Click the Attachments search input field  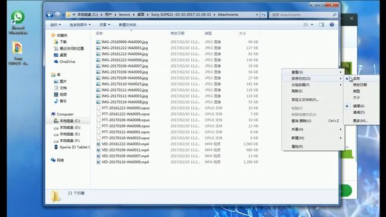point(301,14)
